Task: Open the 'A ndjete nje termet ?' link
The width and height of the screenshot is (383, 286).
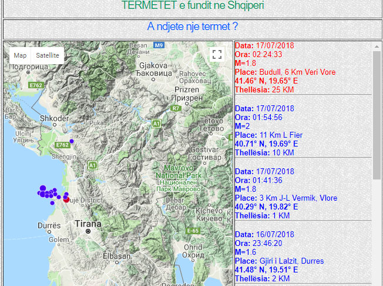Action: (192, 26)
